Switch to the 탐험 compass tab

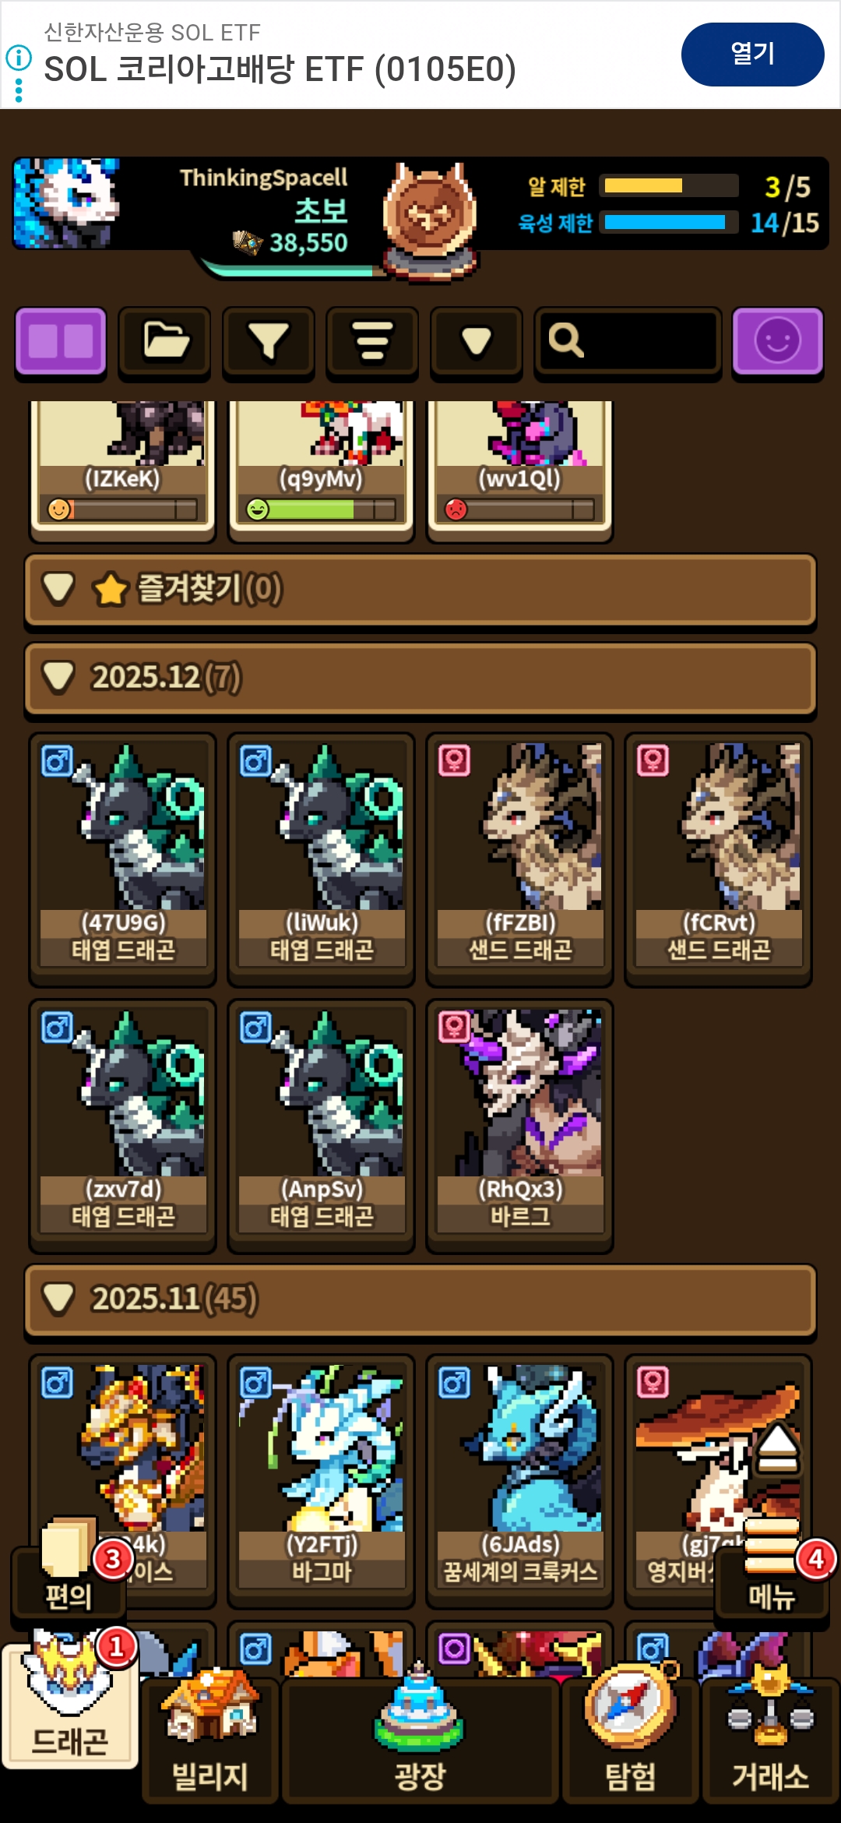pyautogui.click(x=630, y=1738)
